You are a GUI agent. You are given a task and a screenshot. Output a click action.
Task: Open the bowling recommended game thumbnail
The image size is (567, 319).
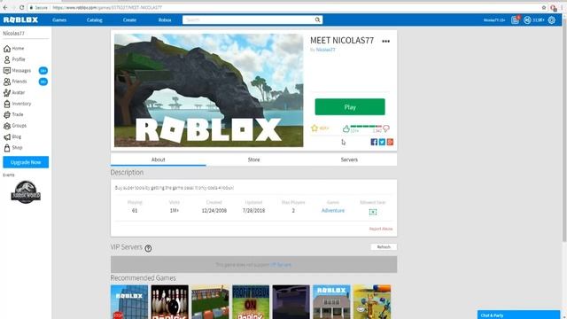pos(169,302)
